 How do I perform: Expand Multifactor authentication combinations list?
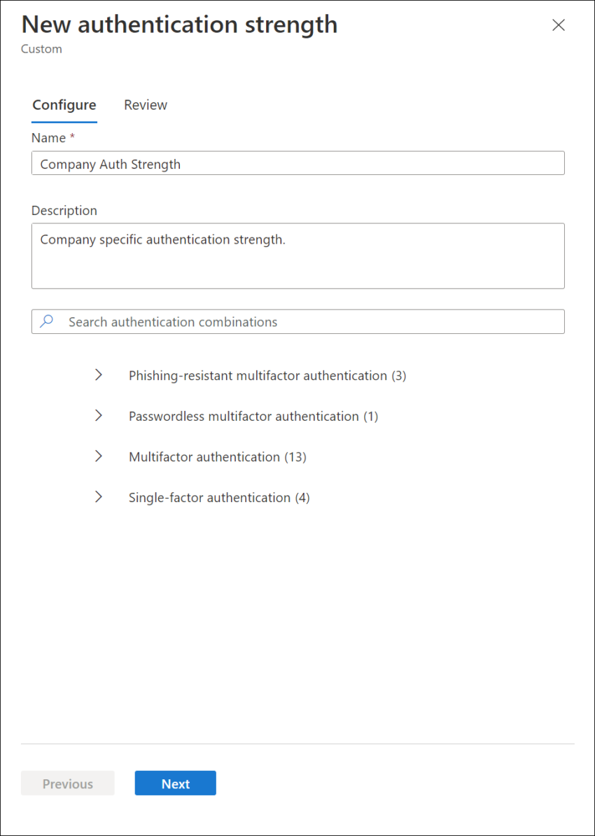pos(98,457)
